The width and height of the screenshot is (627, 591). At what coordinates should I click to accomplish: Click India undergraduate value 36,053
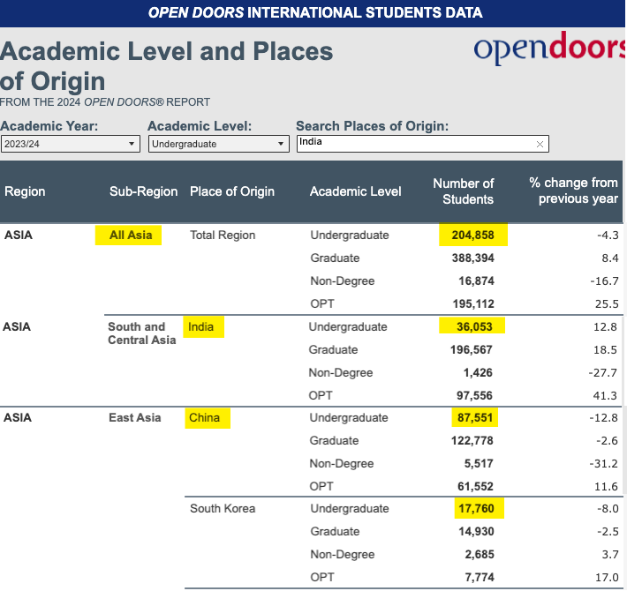click(x=471, y=326)
